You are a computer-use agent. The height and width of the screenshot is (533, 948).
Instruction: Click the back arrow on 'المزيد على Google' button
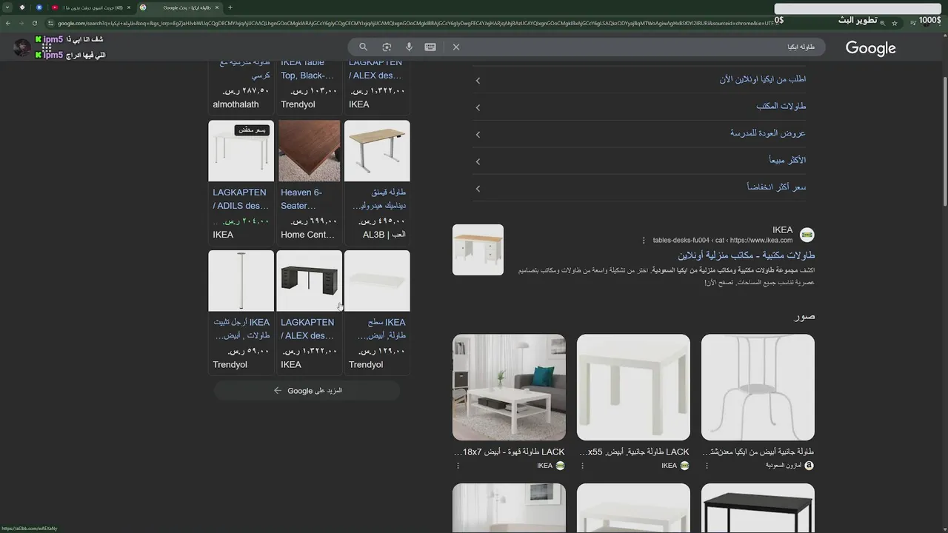(278, 390)
